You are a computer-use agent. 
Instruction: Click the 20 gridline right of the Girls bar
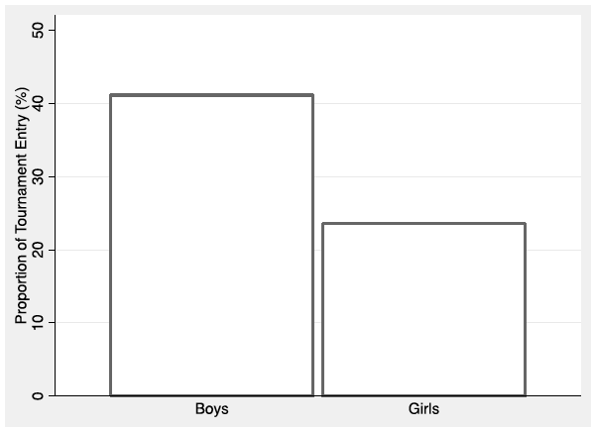tap(553, 250)
